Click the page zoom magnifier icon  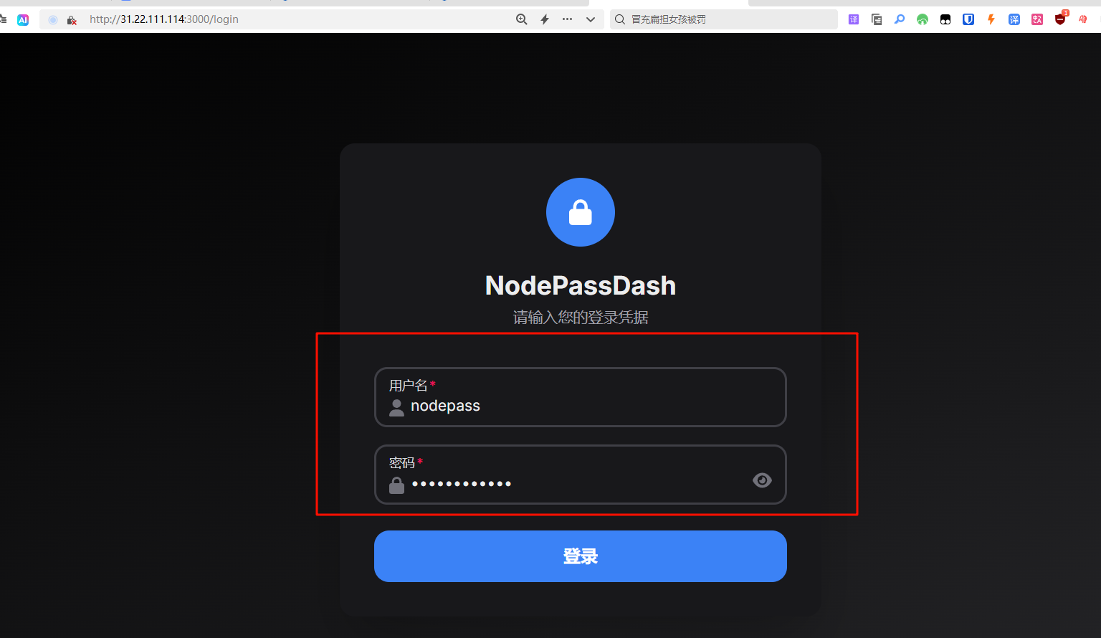522,19
